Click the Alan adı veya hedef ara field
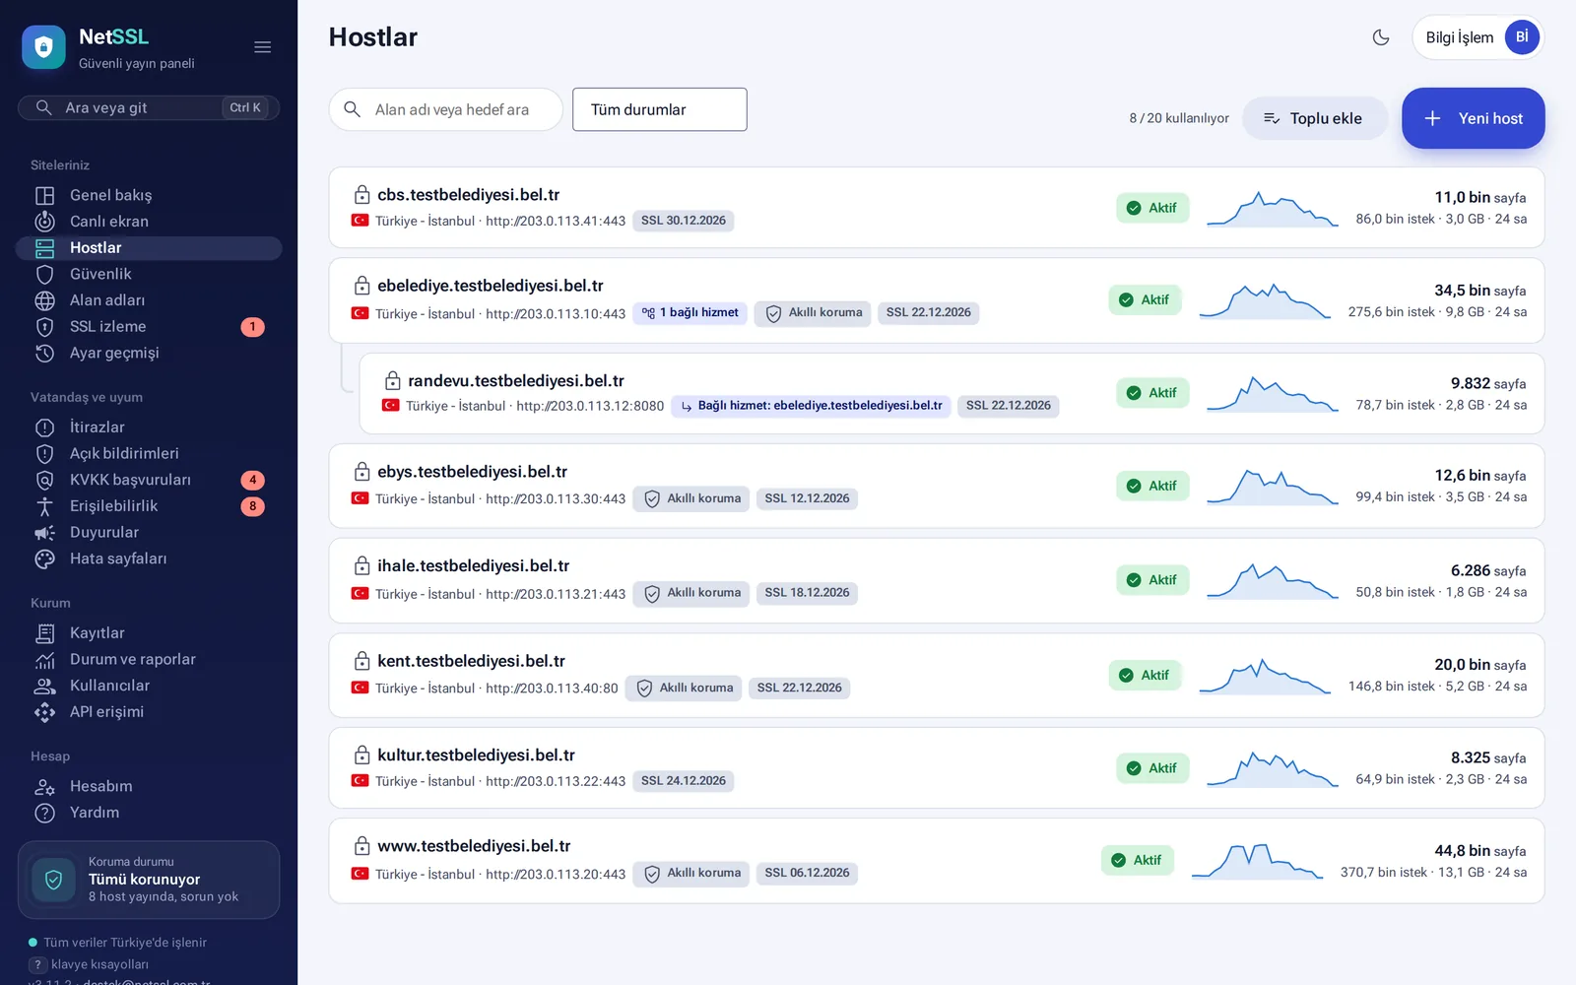Image resolution: width=1576 pixels, height=985 pixels. coord(446,109)
